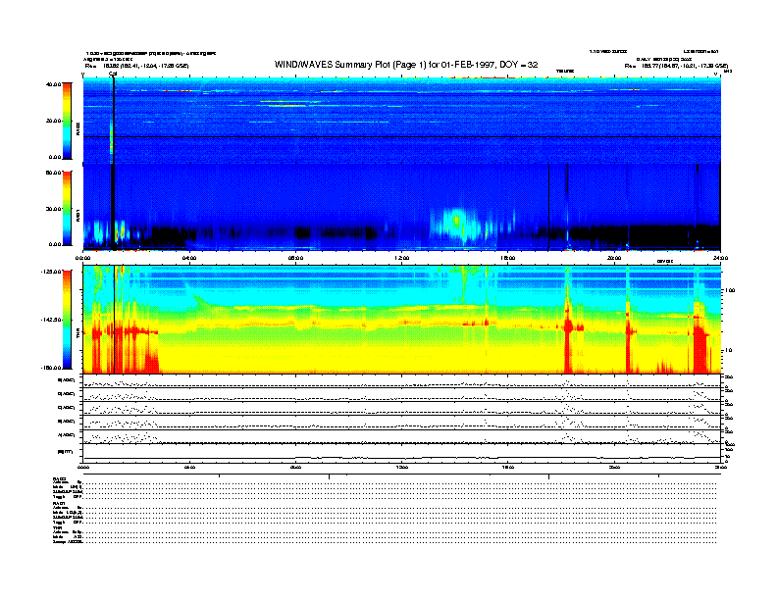Viewport: 777px width, 600px height.
Task: Click the green-cyan burst near 14:00 in middle spectrogram
Action: [457, 225]
